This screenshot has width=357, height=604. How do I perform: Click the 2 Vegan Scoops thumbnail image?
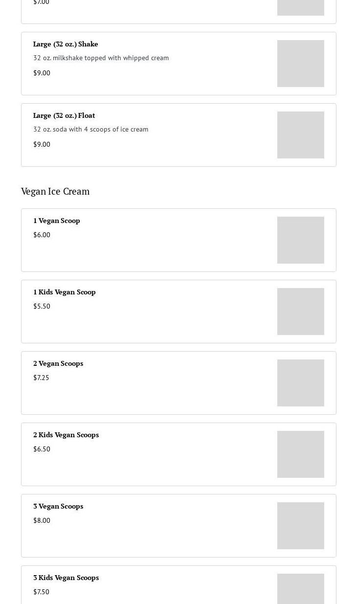coord(300,383)
